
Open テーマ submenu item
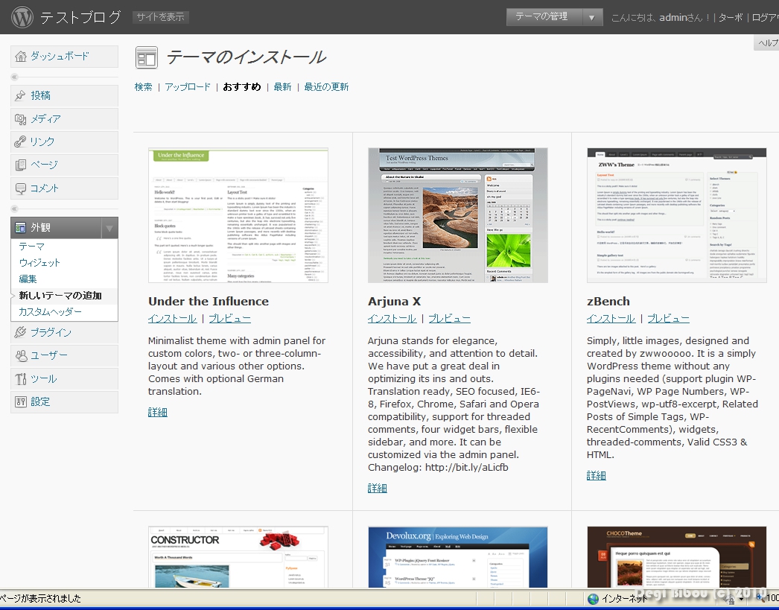coord(32,247)
